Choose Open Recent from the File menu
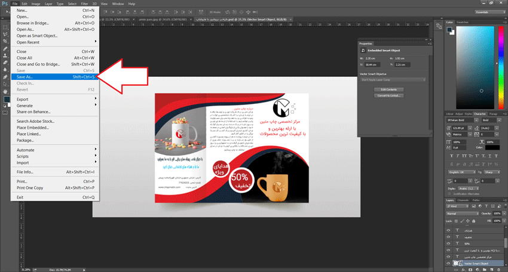The image size is (508, 272). click(55, 42)
